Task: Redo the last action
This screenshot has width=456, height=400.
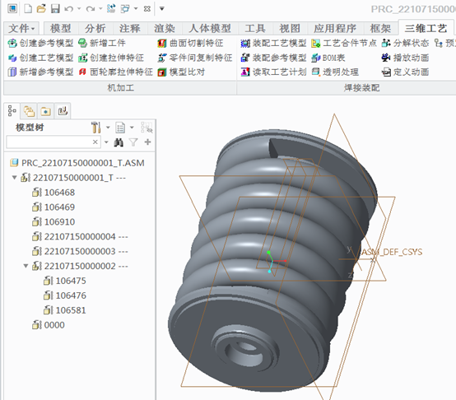Action: pos(91,9)
